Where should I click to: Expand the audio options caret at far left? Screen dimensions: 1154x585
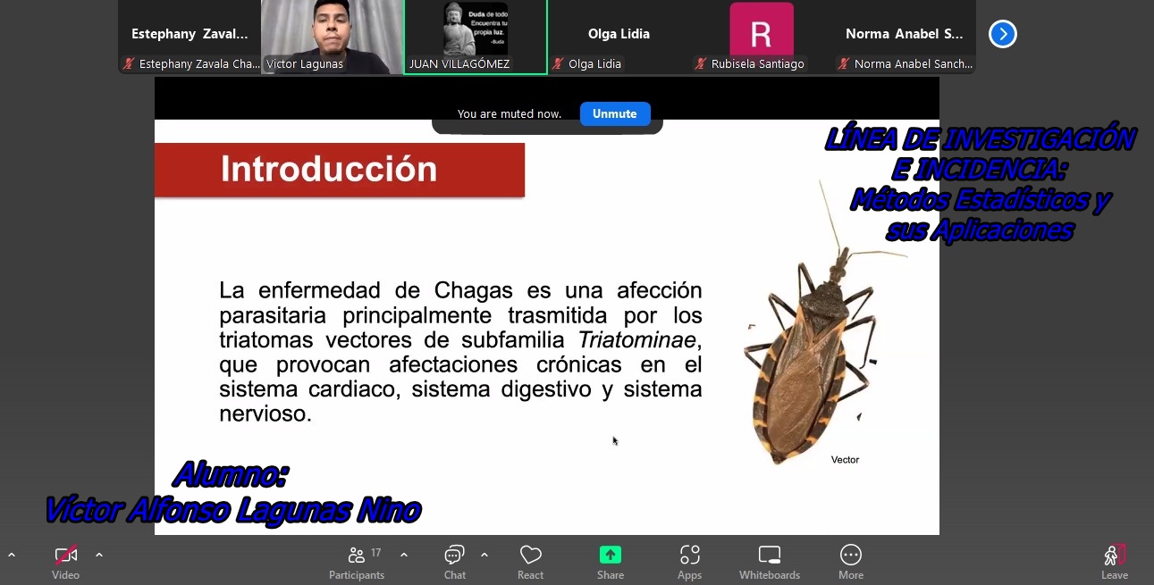click(12, 555)
